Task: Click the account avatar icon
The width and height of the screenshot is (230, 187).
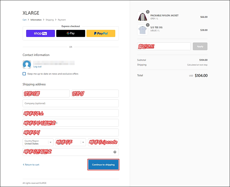Action: [x=27, y=64]
